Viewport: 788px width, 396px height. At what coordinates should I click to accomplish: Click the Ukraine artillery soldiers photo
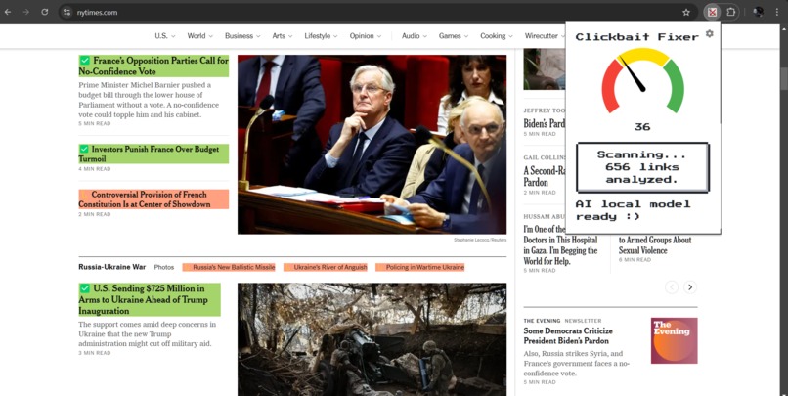(372, 339)
